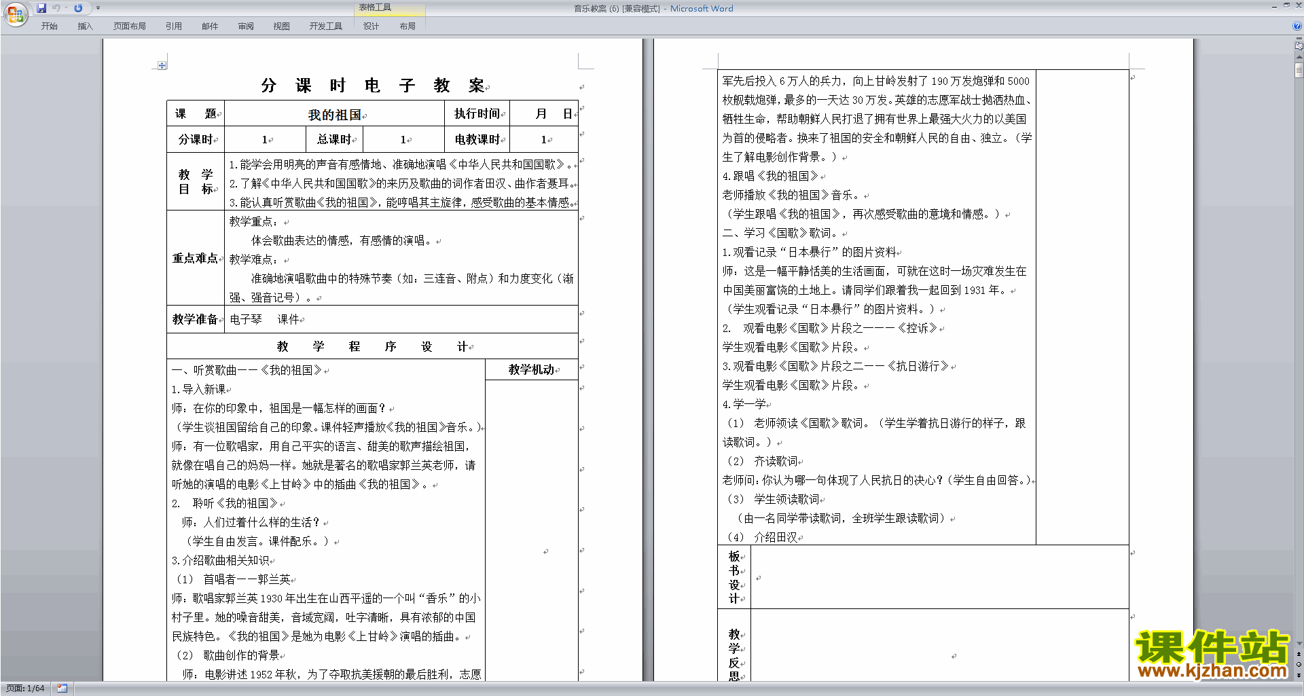The width and height of the screenshot is (1304, 696).
Task: Click the 教学机动 column header
Action: [532, 369]
